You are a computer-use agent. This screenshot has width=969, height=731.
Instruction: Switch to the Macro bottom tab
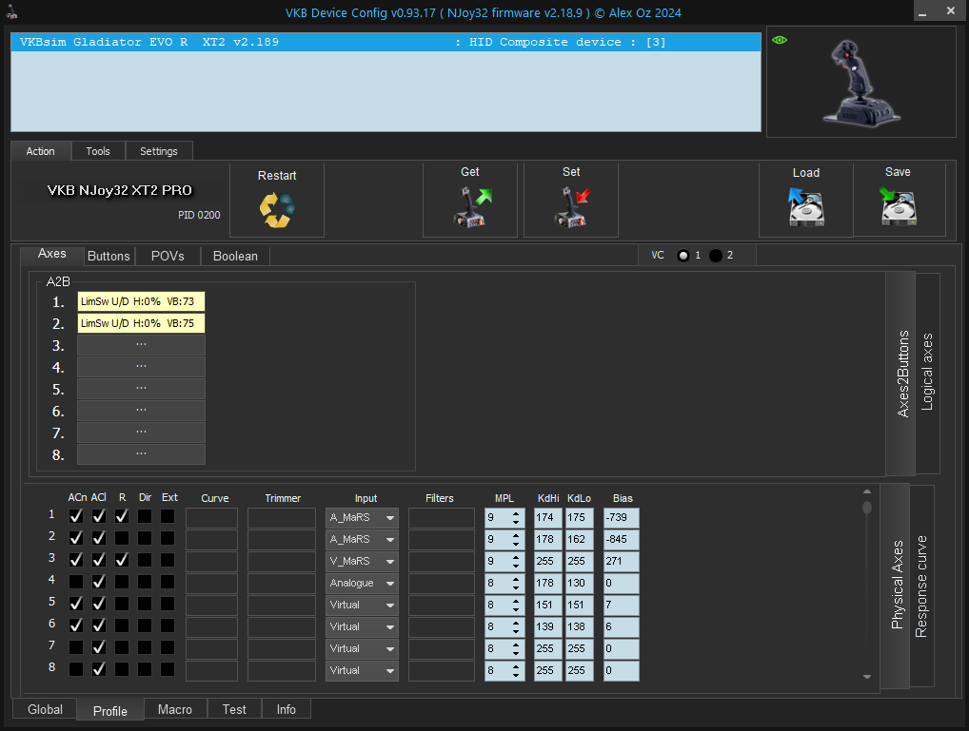(175, 709)
